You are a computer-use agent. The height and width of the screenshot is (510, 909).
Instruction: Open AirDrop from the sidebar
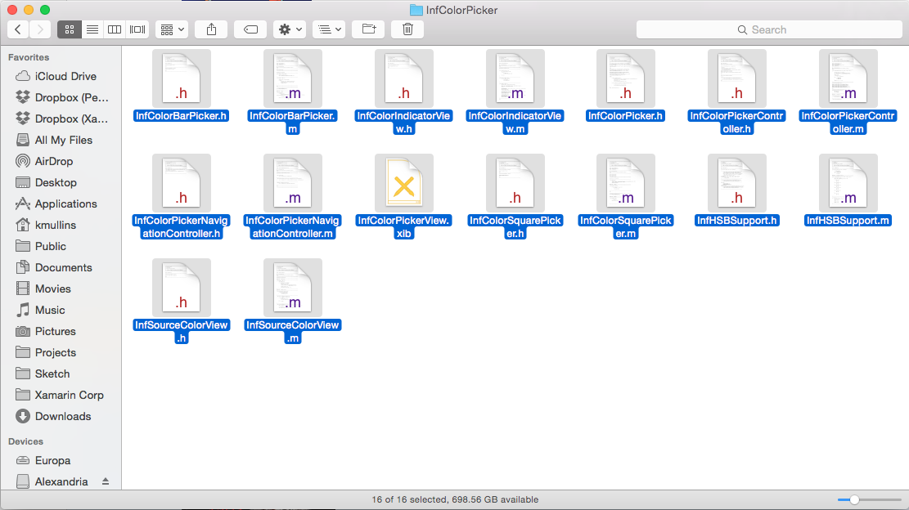49,161
